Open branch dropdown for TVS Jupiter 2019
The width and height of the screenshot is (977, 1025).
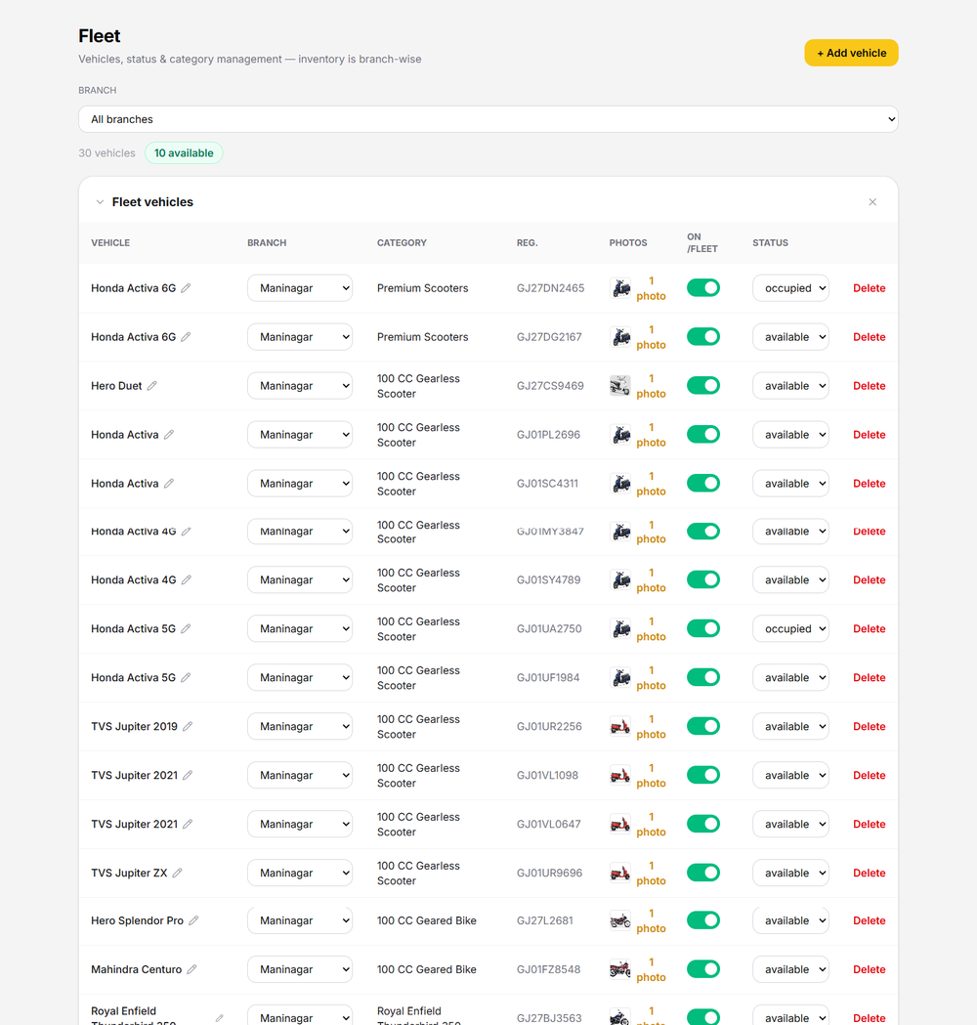(300, 726)
